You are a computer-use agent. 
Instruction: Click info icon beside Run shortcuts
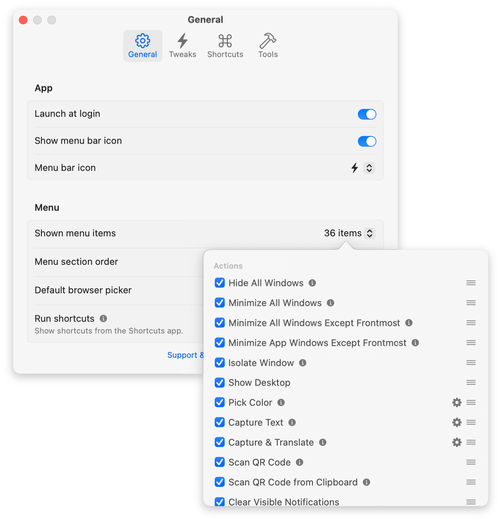point(103,318)
